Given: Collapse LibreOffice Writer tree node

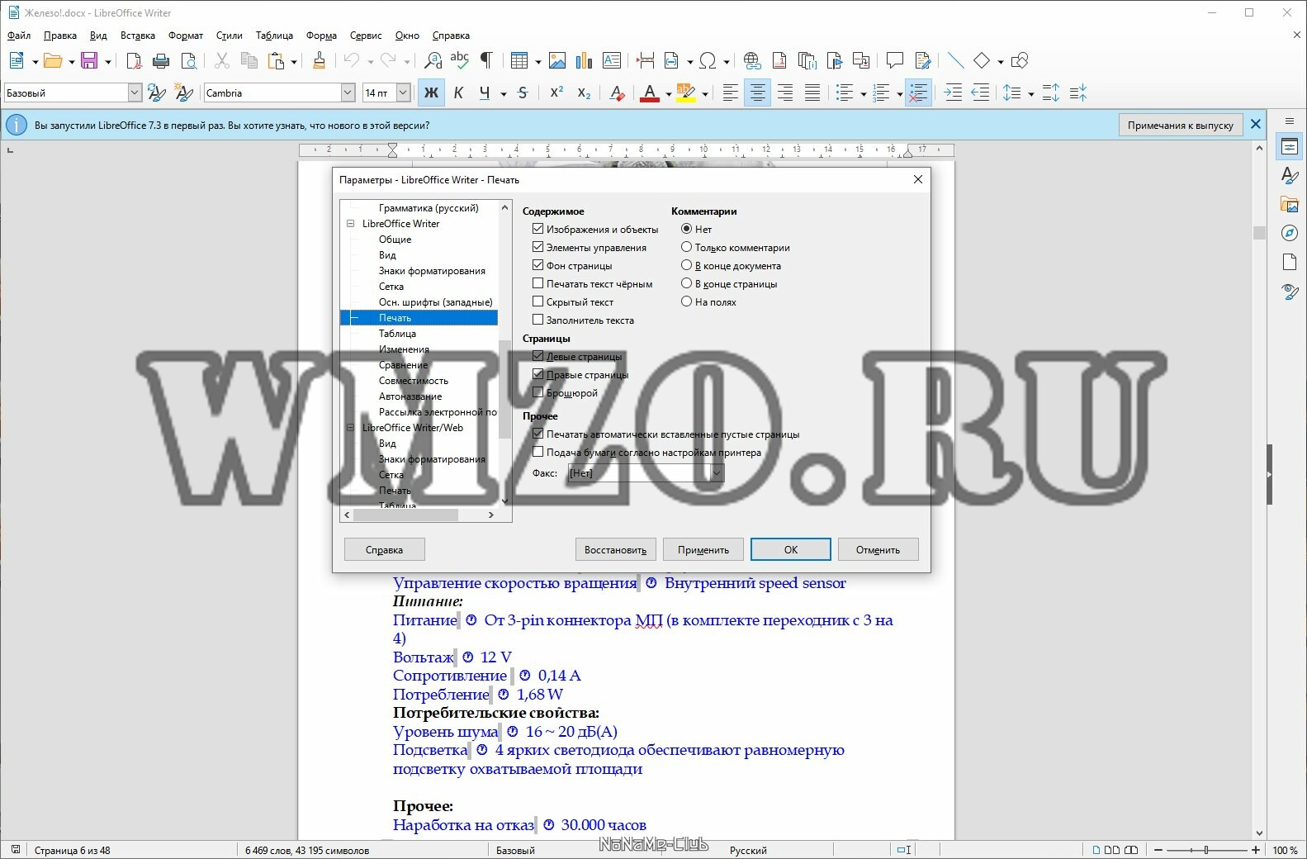Looking at the screenshot, I should 350,224.
